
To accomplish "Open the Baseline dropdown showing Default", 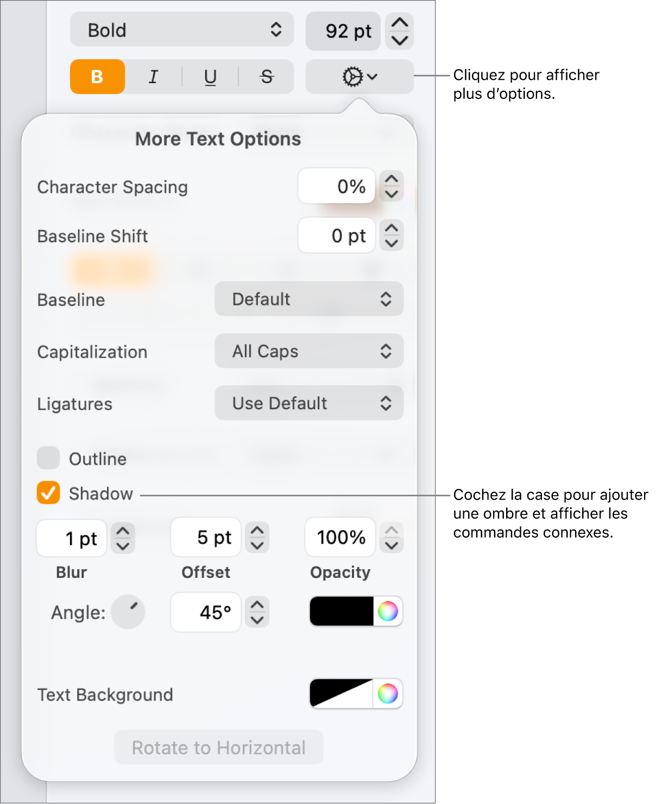I will (308, 299).
